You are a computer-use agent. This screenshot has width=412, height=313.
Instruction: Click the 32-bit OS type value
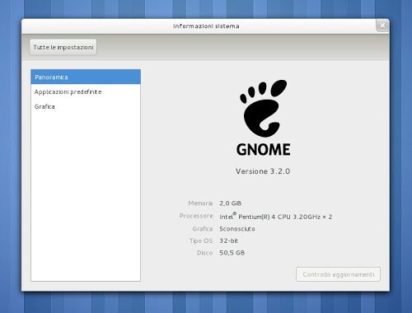(228, 241)
